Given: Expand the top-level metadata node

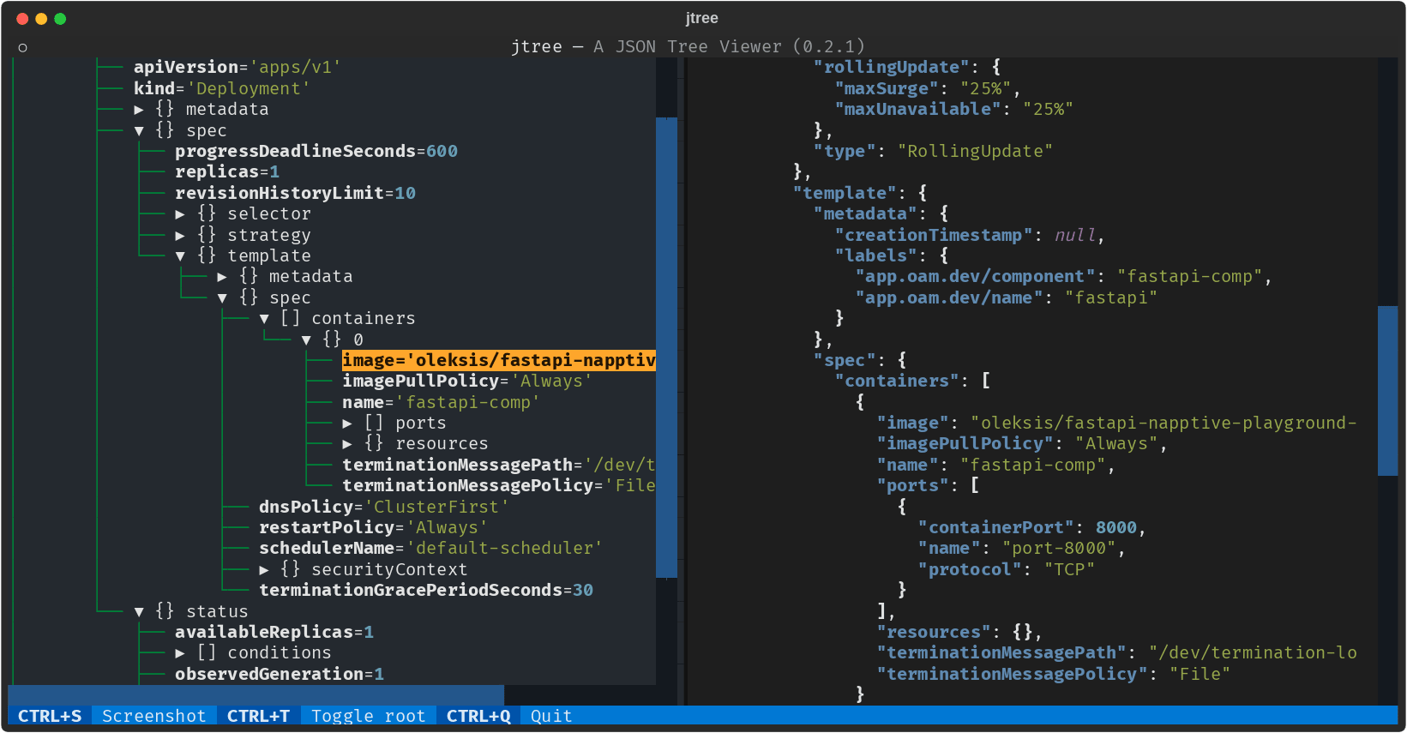Looking at the screenshot, I should pyautogui.click(x=139, y=110).
